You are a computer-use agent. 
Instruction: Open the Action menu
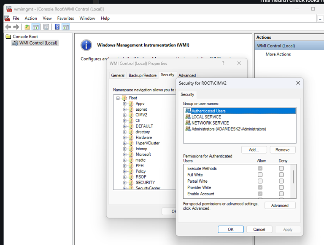pos(31,19)
